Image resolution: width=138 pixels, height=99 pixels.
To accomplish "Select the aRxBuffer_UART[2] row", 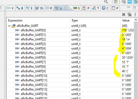I will [x=70, y=39].
